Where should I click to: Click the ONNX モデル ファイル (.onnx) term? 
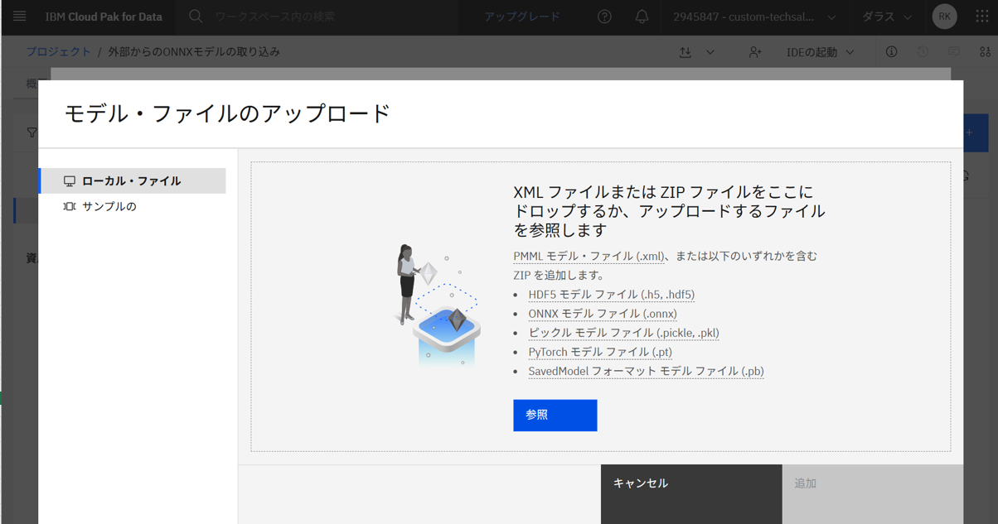coord(603,314)
